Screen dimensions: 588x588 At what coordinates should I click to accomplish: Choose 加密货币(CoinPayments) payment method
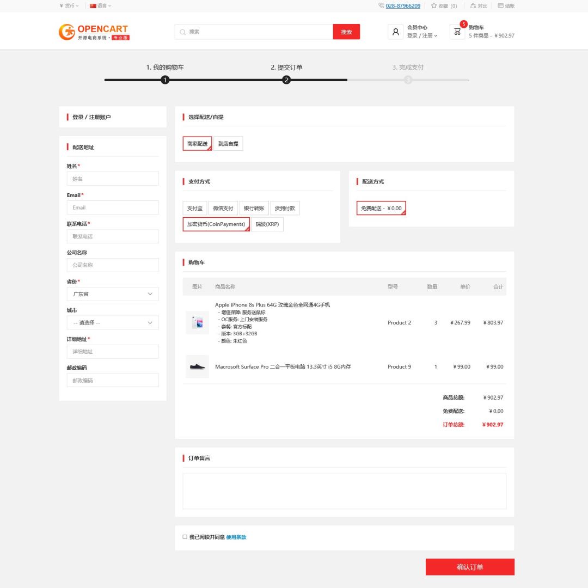216,224
